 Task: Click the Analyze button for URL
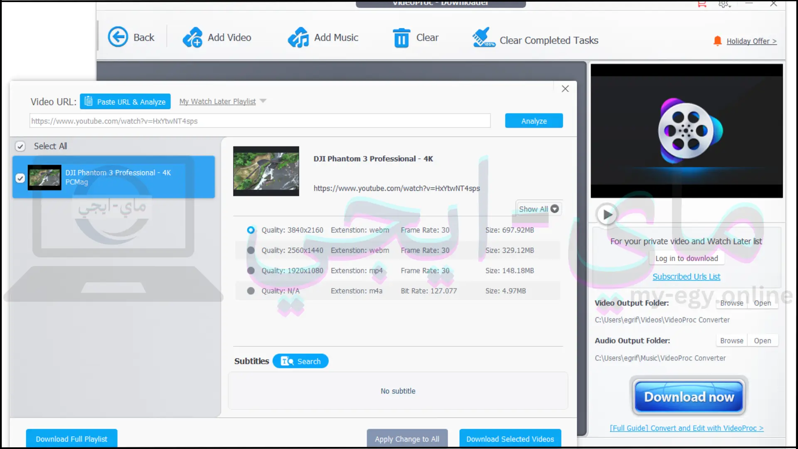tap(534, 121)
